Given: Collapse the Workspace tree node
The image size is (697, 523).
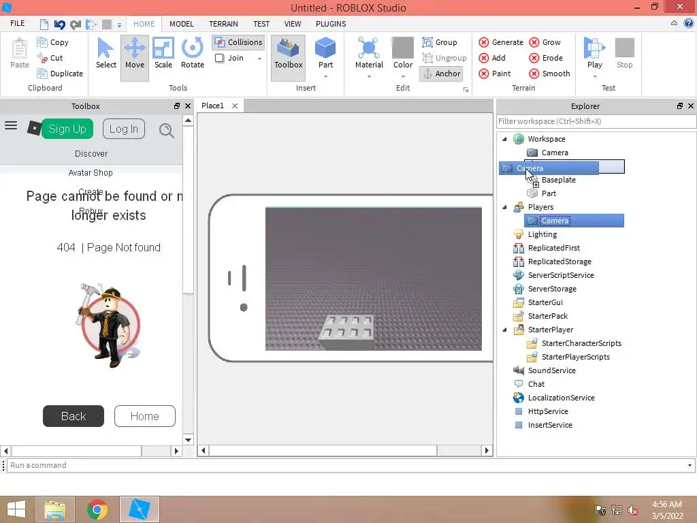Looking at the screenshot, I should click(x=504, y=139).
